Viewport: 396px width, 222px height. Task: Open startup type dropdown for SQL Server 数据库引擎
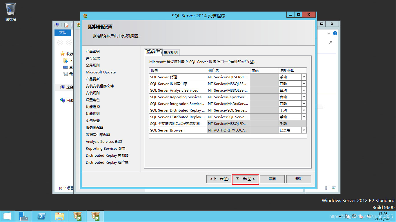[x=304, y=84]
